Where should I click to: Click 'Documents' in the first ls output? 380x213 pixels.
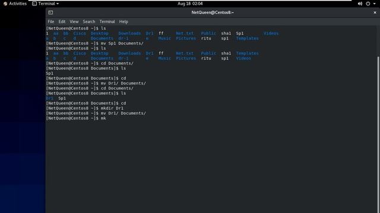tap(102, 38)
